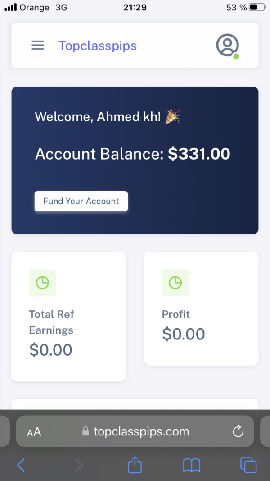270x481 pixels.
Task: Show open Safari tabs overview
Action: pyautogui.click(x=248, y=465)
